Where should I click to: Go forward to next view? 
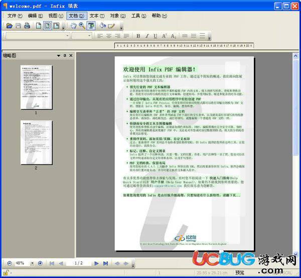coord(126,263)
